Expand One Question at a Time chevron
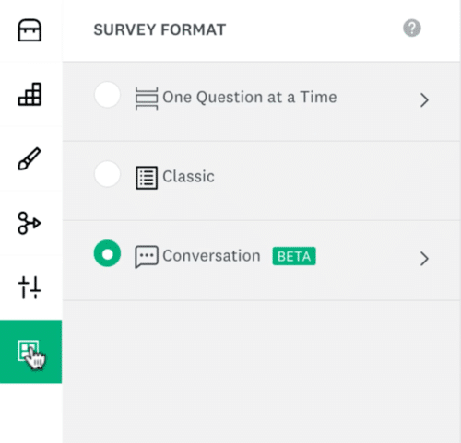This screenshot has height=443, width=461. (x=424, y=100)
